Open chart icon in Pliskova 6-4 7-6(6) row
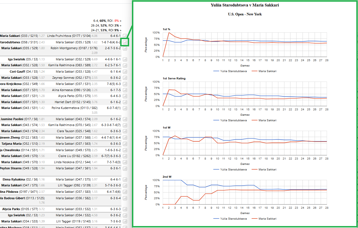The height and width of the screenshot is (228, 358). tap(125, 192)
